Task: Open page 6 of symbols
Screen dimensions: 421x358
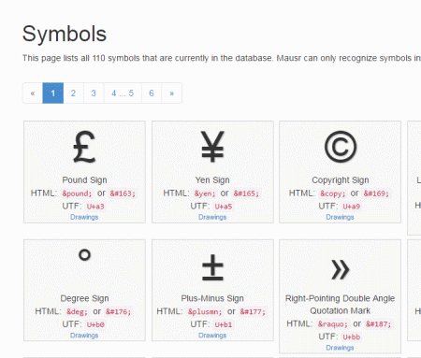Action: tap(152, 93)
